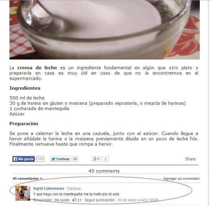The image size is (211, 206).
Task: Click the Twitter bird icon on Twittear
Action: pyautogui.click(x=53, y=159)
